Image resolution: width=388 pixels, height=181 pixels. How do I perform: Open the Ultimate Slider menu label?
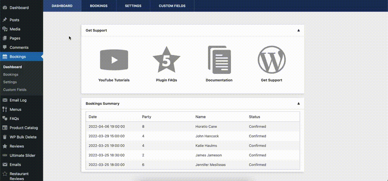point(23,155)
